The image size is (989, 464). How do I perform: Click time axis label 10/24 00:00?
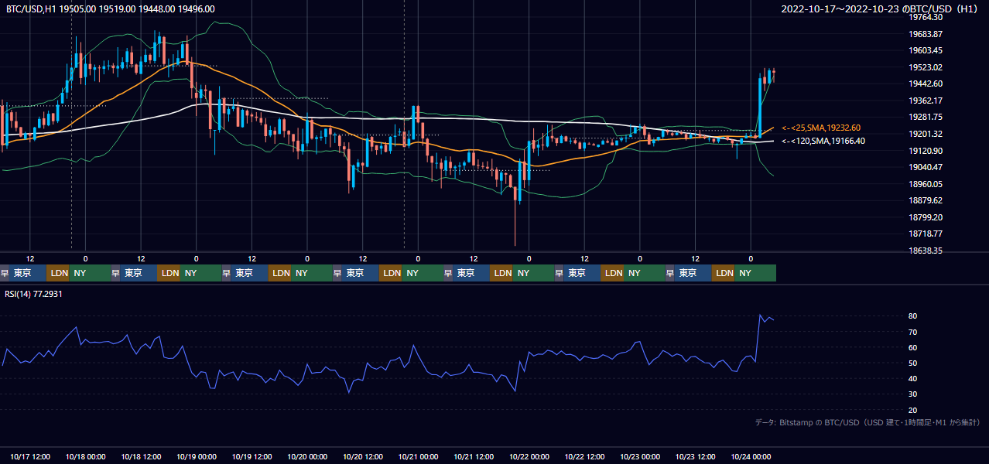pyautogui.click(x=751, y=457)
